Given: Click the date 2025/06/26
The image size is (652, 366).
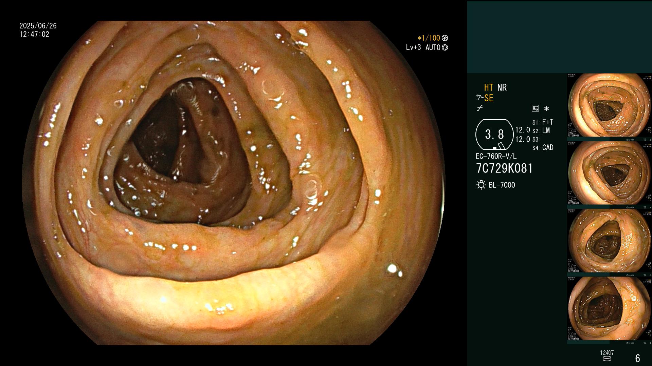Looking at the screenshot, I should (x=38, y=26).
